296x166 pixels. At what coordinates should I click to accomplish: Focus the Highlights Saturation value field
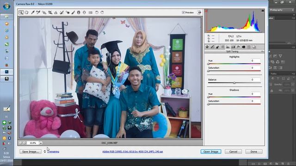tap(255, 68)
